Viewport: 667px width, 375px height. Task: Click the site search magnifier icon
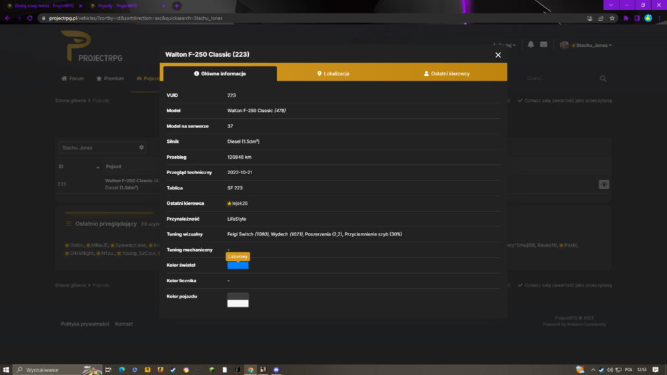point(603,78)
